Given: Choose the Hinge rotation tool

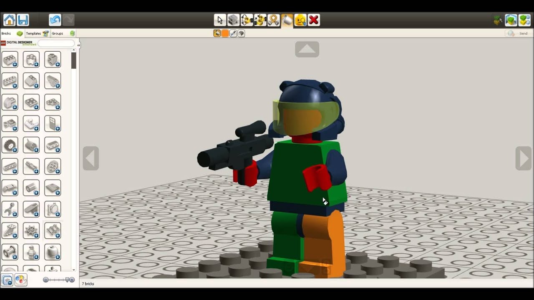Looking at the screenshot, I should point(247,20).
